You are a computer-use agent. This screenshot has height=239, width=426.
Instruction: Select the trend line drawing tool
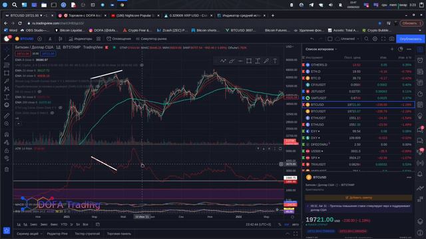(7, 57)
